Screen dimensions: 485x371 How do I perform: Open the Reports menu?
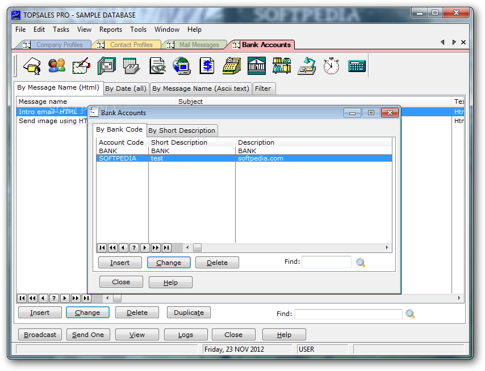point(110,29)
